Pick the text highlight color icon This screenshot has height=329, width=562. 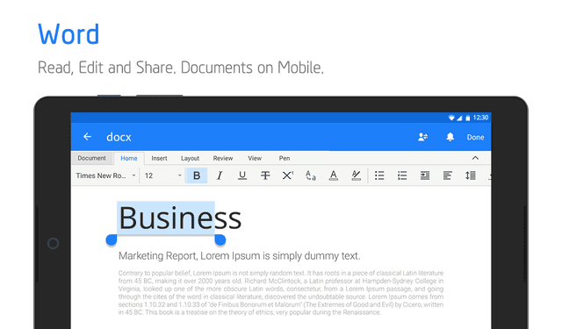(356, 175)
